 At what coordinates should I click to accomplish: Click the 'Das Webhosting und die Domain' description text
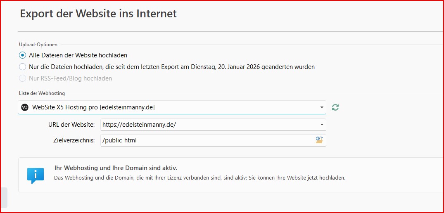199,178
